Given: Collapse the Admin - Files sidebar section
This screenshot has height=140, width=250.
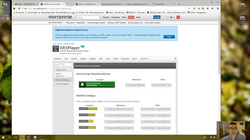Looking at the screenshot, I should pos(60,70).
